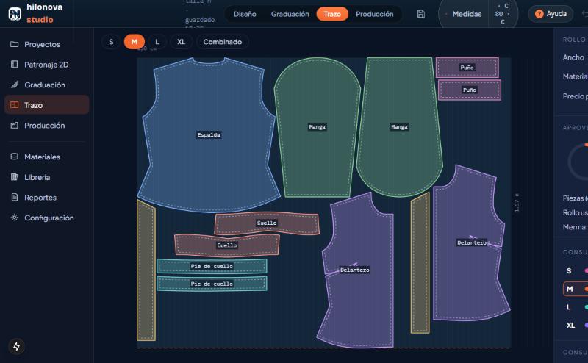Switch to the Producción top tab
Image resolution: width=588 pixels, height=363 pixels.
pyautogui.click(x=375, y=14)
